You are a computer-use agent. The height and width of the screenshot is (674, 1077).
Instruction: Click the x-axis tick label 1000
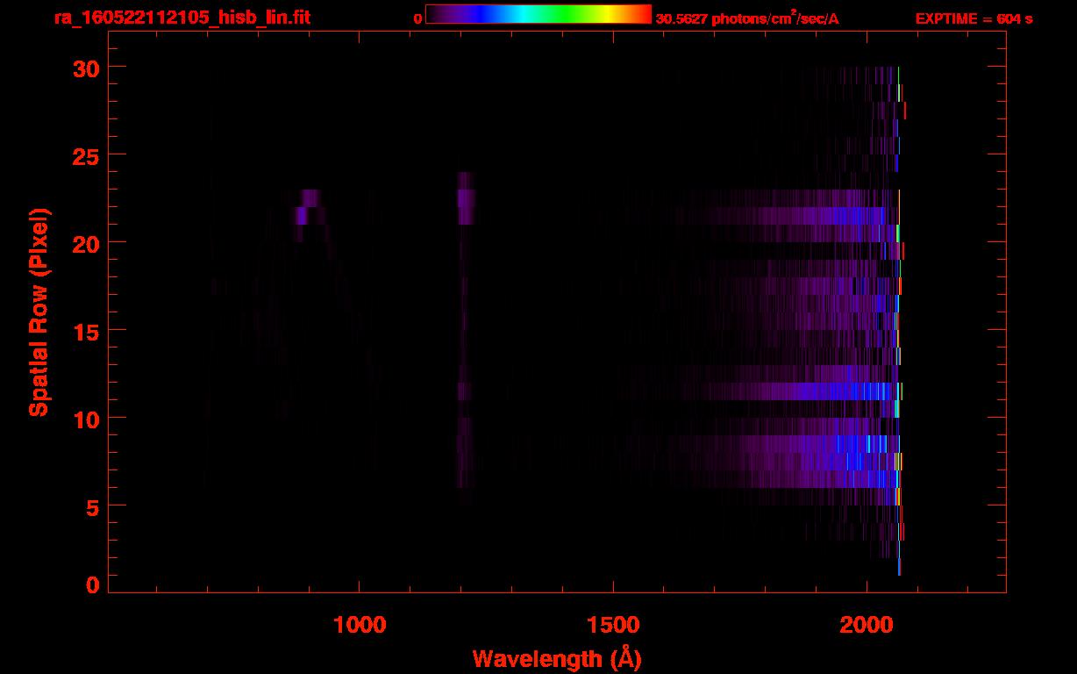(360, 624)
